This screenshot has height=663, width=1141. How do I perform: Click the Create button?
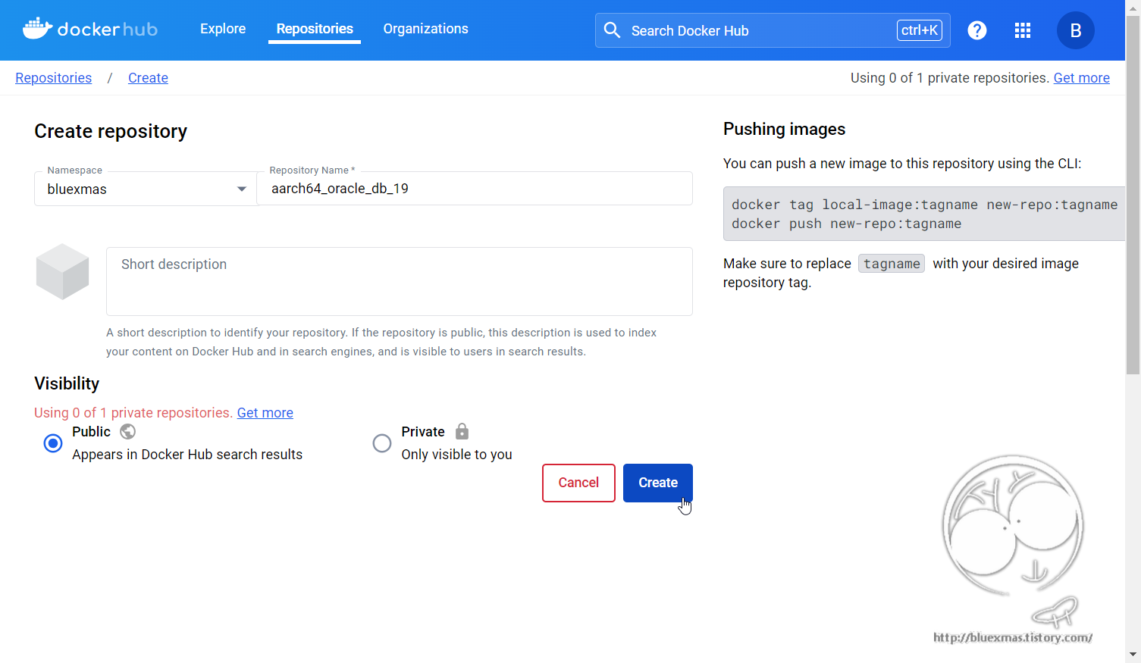click(x=658, y=483)
